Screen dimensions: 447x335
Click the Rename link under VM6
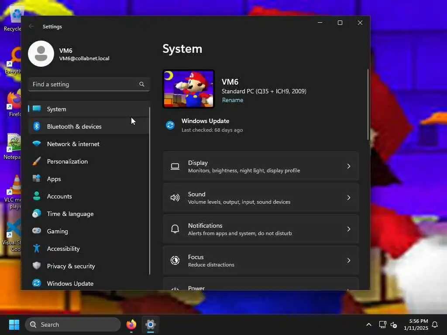pyautogui.click(x=233, y=100)
